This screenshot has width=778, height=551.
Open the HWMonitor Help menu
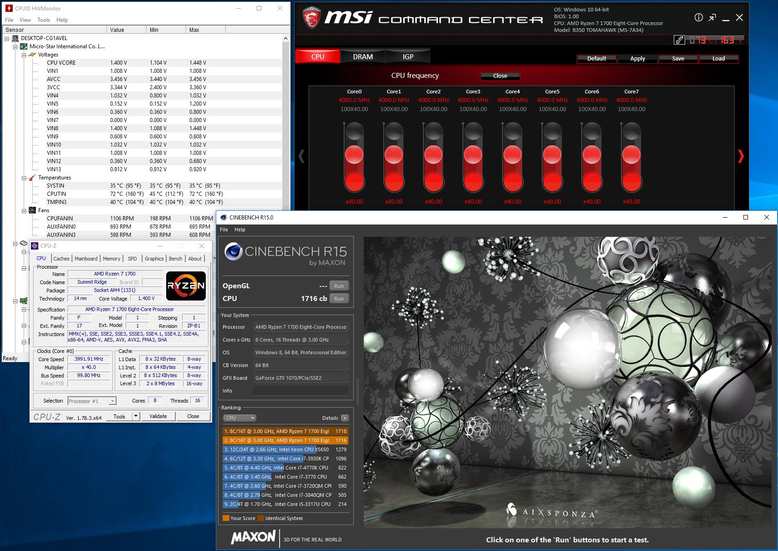pyautogui.click(x=62, y=20)
